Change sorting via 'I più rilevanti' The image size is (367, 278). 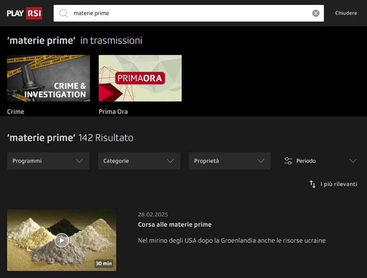339,184
